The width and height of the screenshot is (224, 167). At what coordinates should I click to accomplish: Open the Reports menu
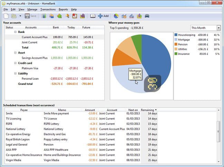coord(63,10)
